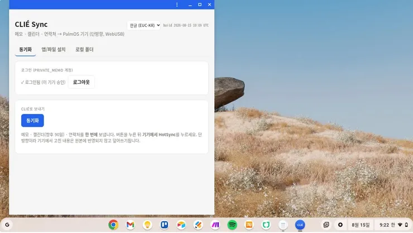
Task: Switch to the 앱/파일 설치 tab
Action: coord(54,50)
